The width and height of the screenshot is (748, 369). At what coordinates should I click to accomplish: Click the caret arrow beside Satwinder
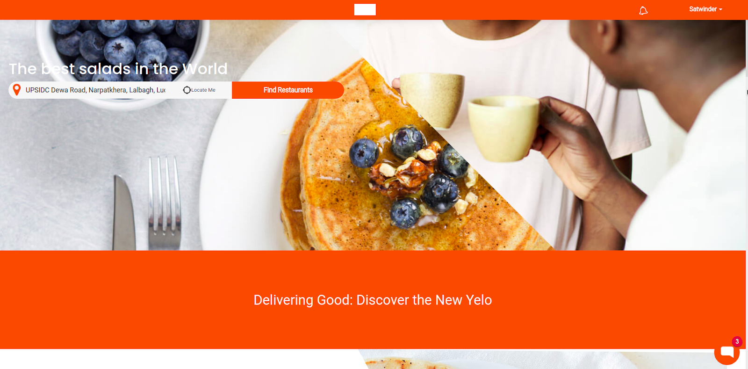tap(721, 9)
